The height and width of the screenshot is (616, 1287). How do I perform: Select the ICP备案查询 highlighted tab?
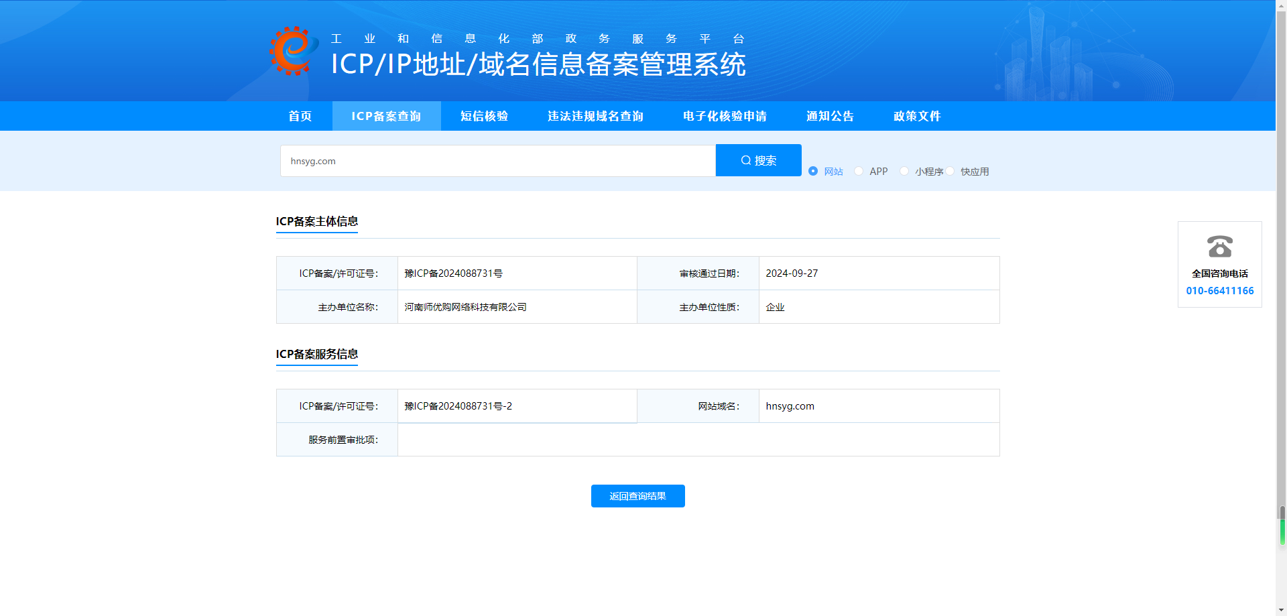pos(387,116)
